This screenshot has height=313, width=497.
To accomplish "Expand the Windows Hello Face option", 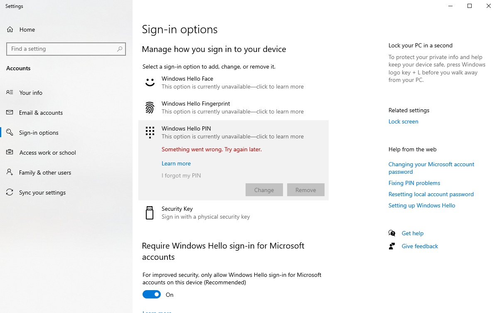I will [233, 82].
